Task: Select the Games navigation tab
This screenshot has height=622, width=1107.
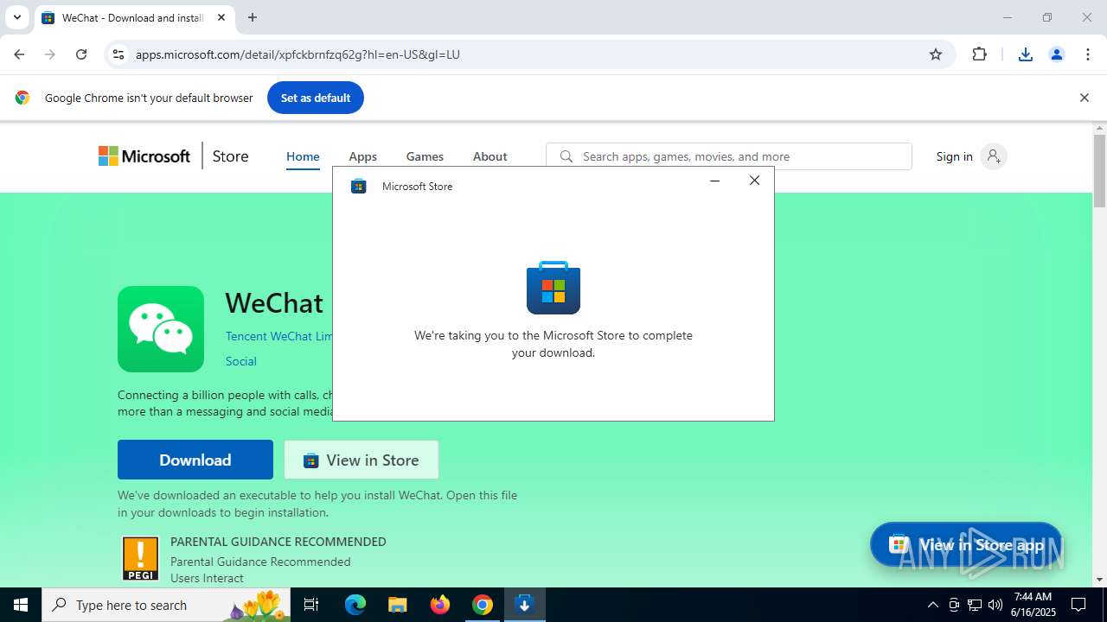Action: click(x=425, y=156)
